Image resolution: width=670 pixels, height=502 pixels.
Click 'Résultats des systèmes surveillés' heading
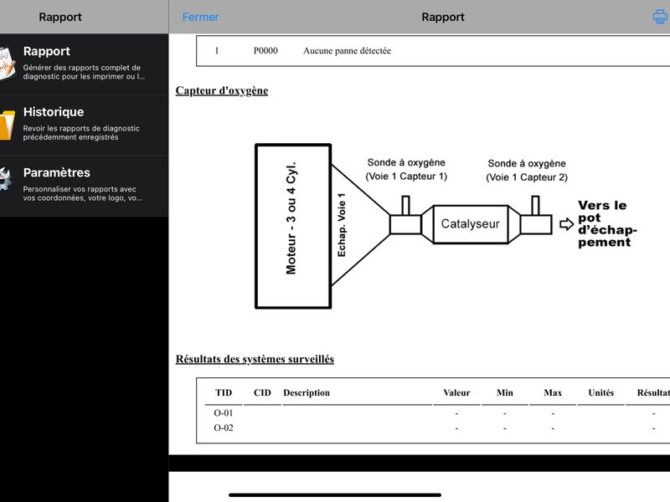click(255, 359)
